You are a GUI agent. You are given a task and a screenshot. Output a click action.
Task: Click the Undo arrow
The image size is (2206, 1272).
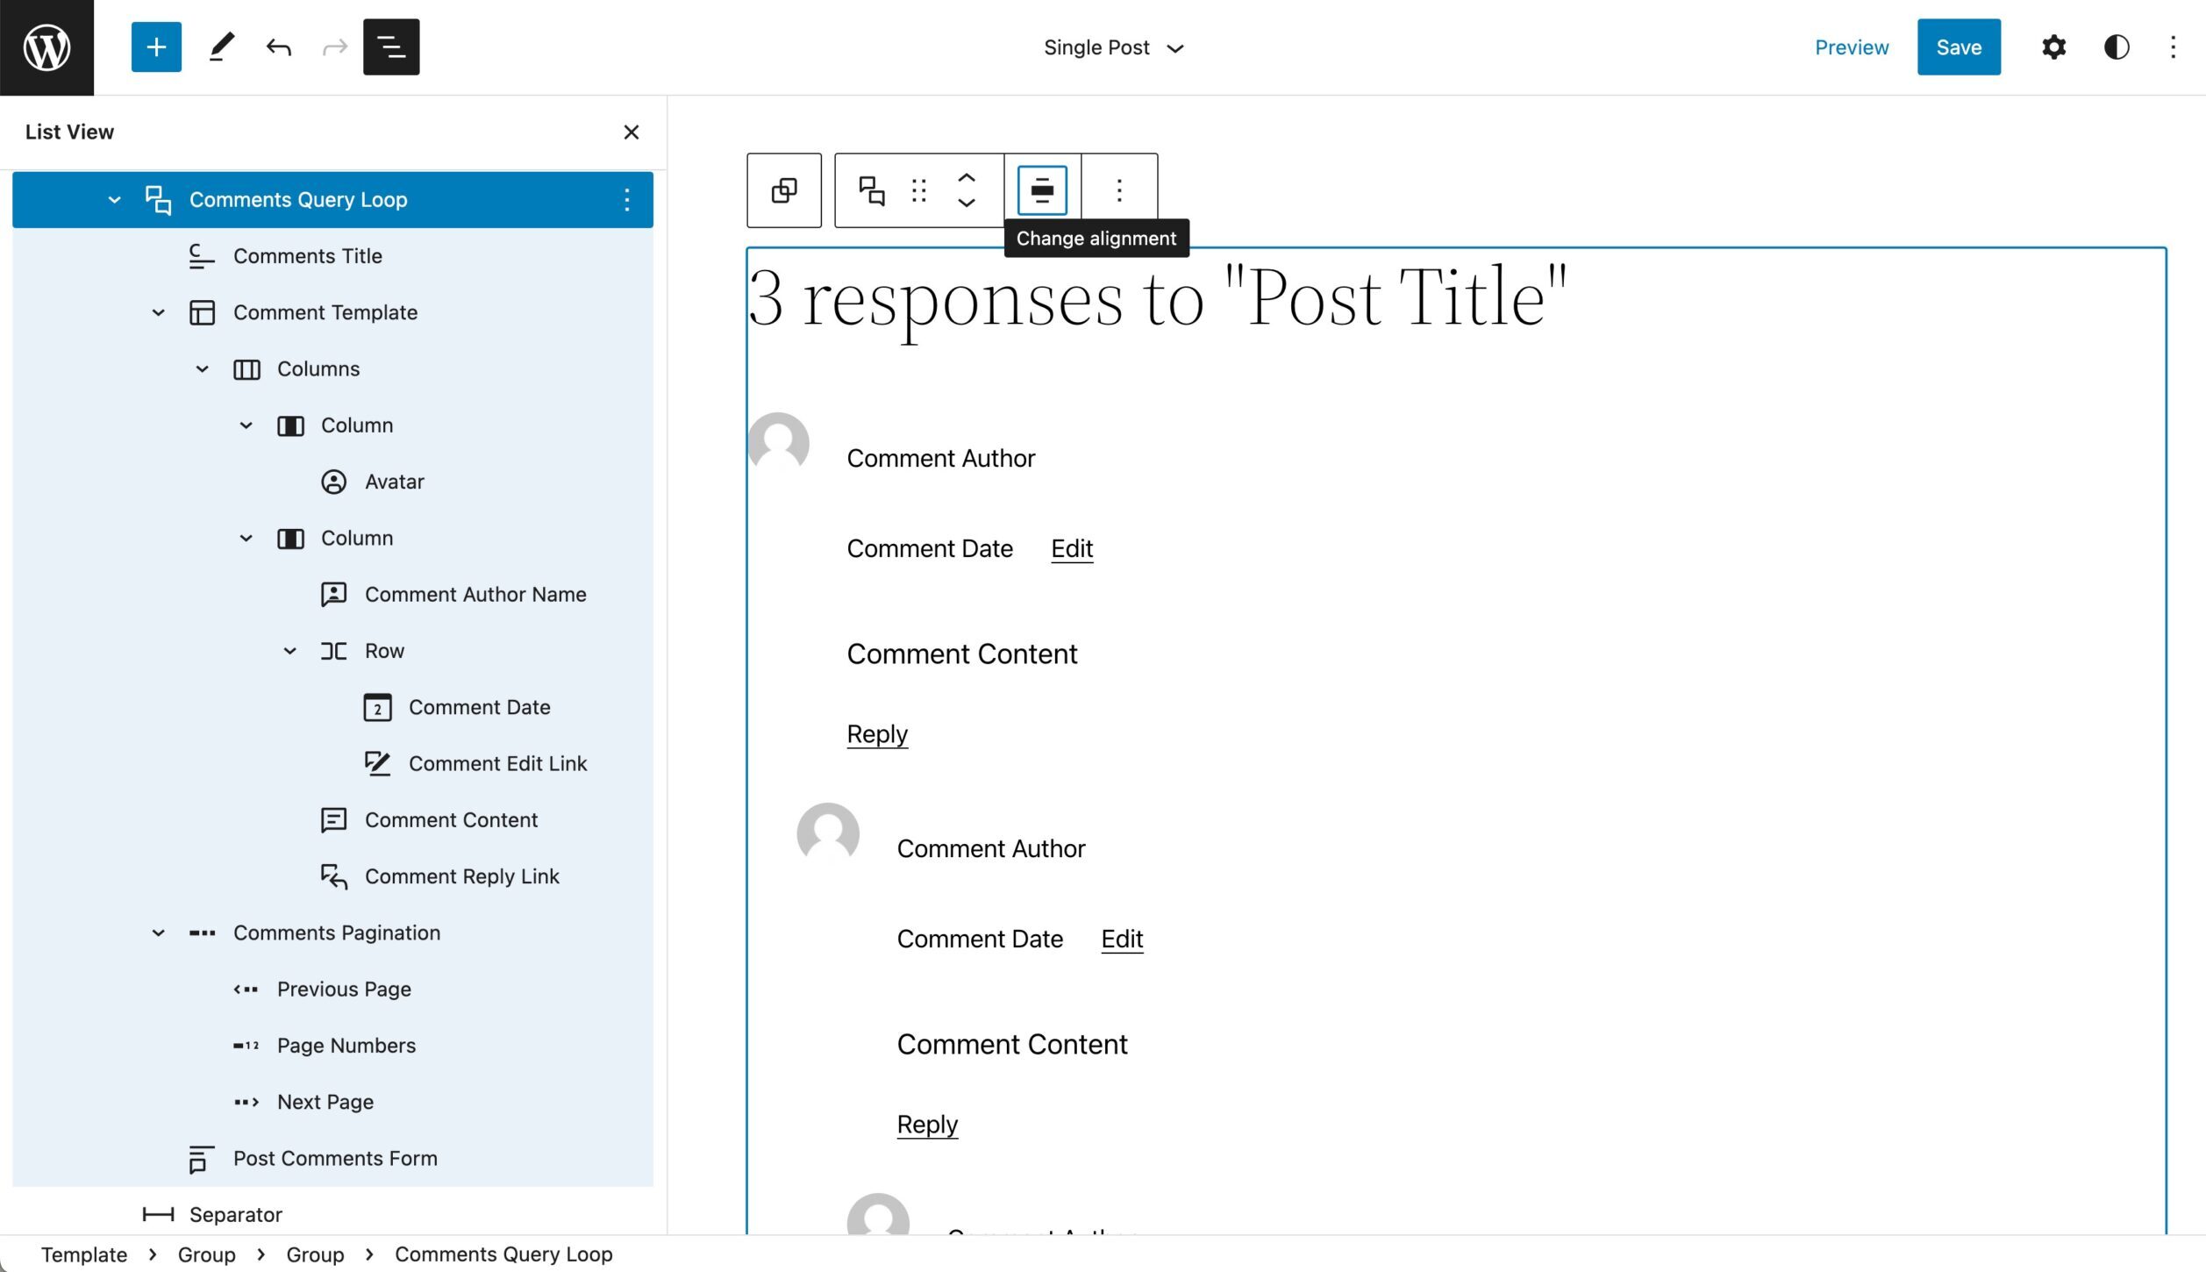point(278,47)
